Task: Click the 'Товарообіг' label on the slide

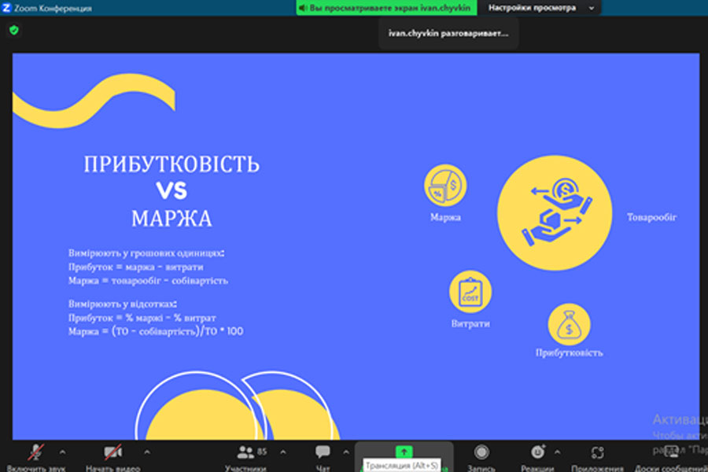Action: 651,218
